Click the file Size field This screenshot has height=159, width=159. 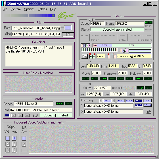36,34
